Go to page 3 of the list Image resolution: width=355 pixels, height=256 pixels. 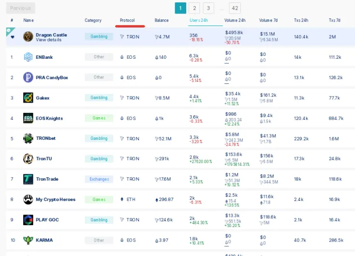click(208, 8)
